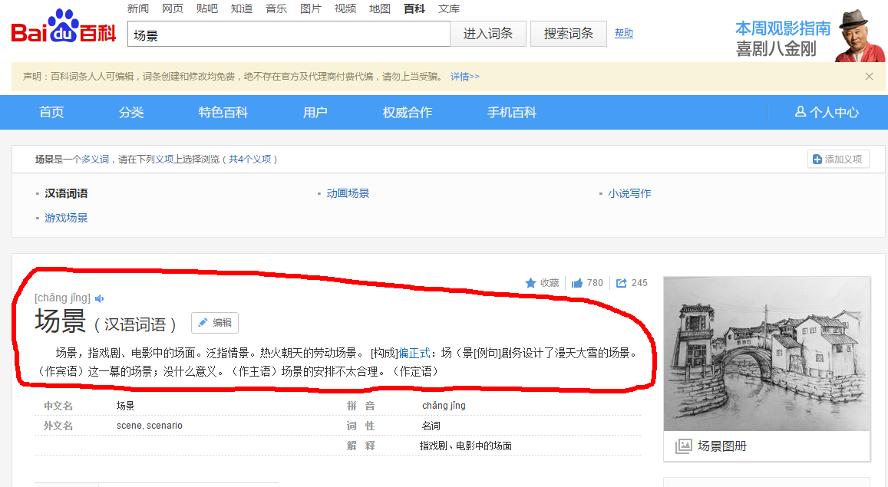Open the 游戏场景 disambiguation link

point(66,219)
